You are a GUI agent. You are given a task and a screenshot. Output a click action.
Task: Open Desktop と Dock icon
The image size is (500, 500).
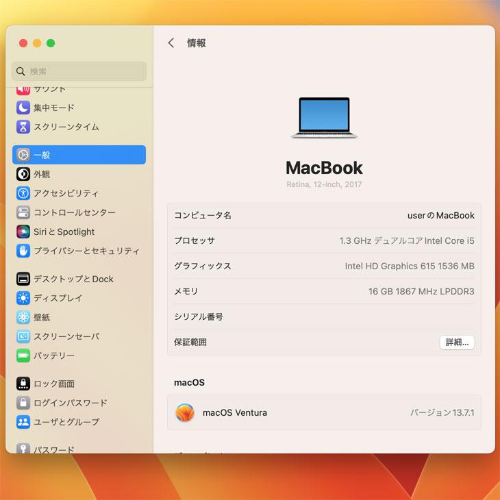23,279
